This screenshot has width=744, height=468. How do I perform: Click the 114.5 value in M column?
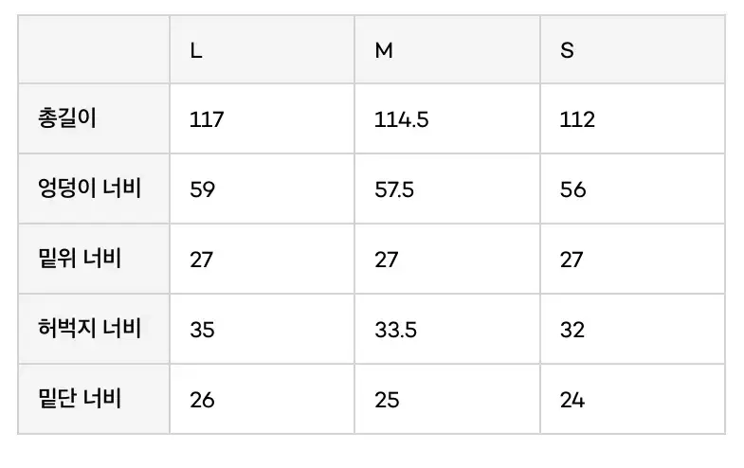pos(402,119)
